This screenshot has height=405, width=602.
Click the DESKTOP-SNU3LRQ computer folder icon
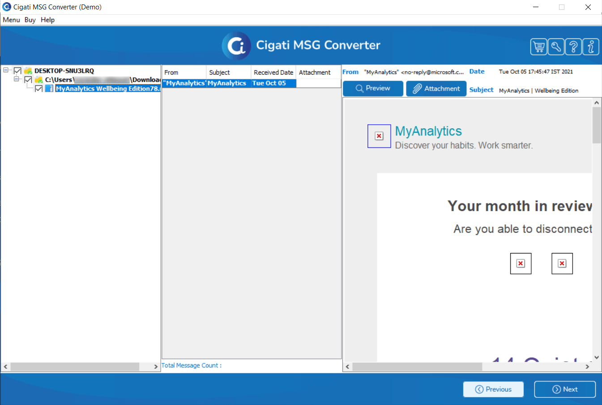28,71
